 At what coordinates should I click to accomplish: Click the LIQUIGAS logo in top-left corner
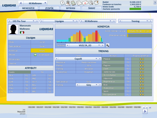pyautogui.click(x=9, y=5)
